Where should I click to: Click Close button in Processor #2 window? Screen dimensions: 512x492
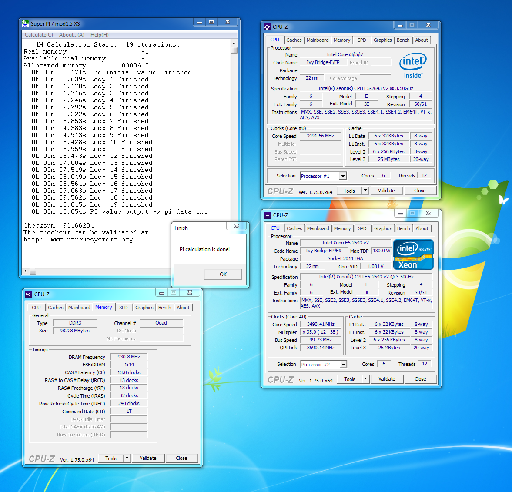420,379
